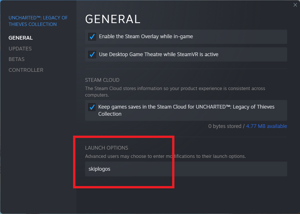
Task: Click the launch options text field
Action: [x=186, y=169]
